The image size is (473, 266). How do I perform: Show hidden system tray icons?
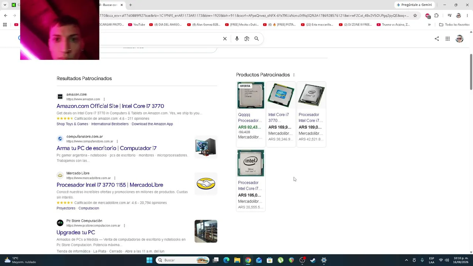[406, 260]
